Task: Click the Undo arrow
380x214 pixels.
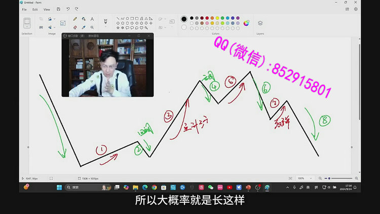Action: (x=68, y=9)
